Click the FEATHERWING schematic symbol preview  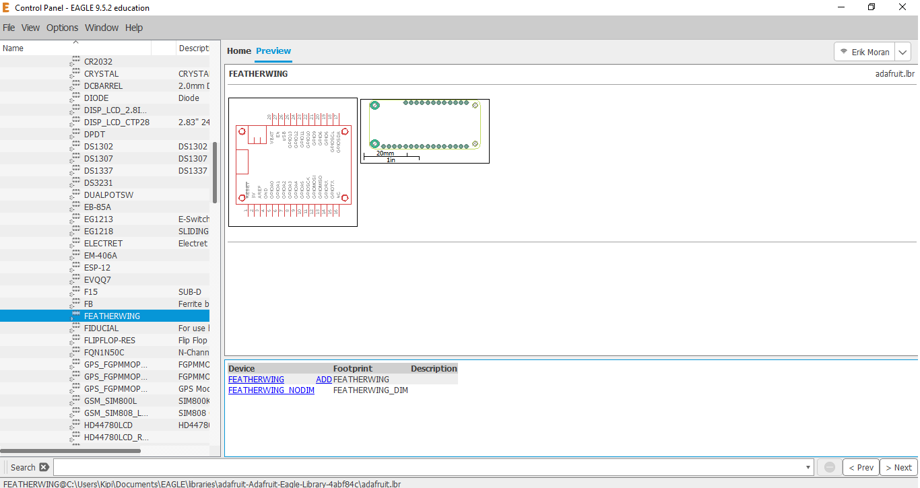coord(293,162)
